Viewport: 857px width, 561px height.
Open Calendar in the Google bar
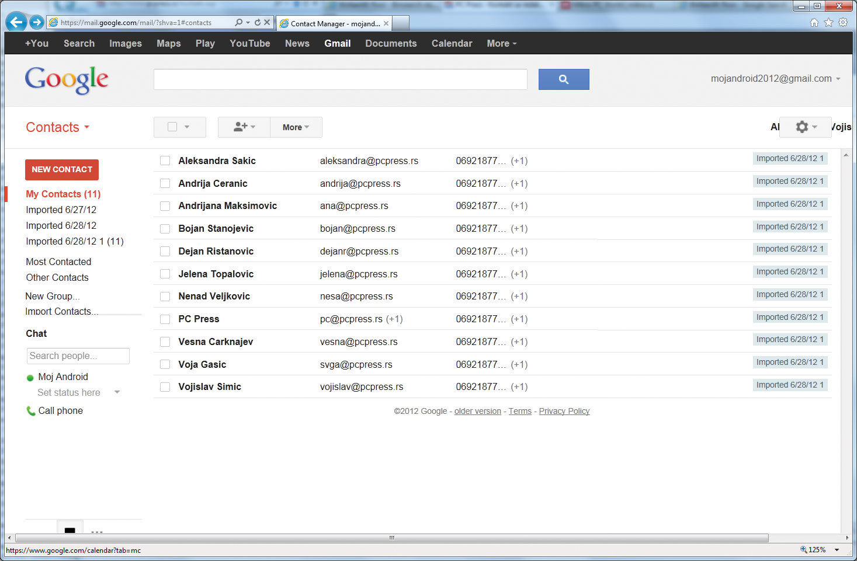coord(452,43)
